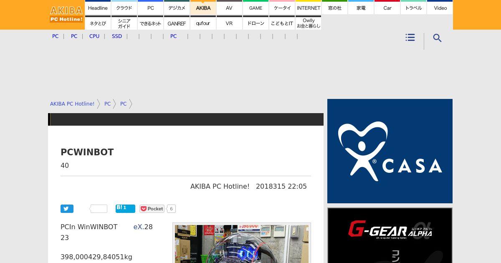Image resolution: width=501 pixels, height=263 pixels.
Task: Open the シニアガイド tab
Action: [x=124, y=23]
